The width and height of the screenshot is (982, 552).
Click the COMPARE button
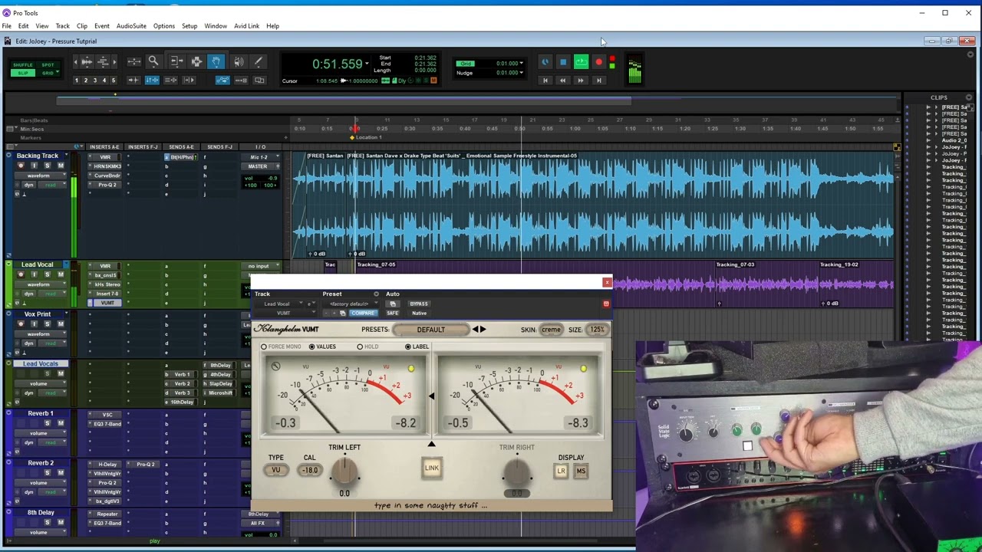tap(363, 313)
